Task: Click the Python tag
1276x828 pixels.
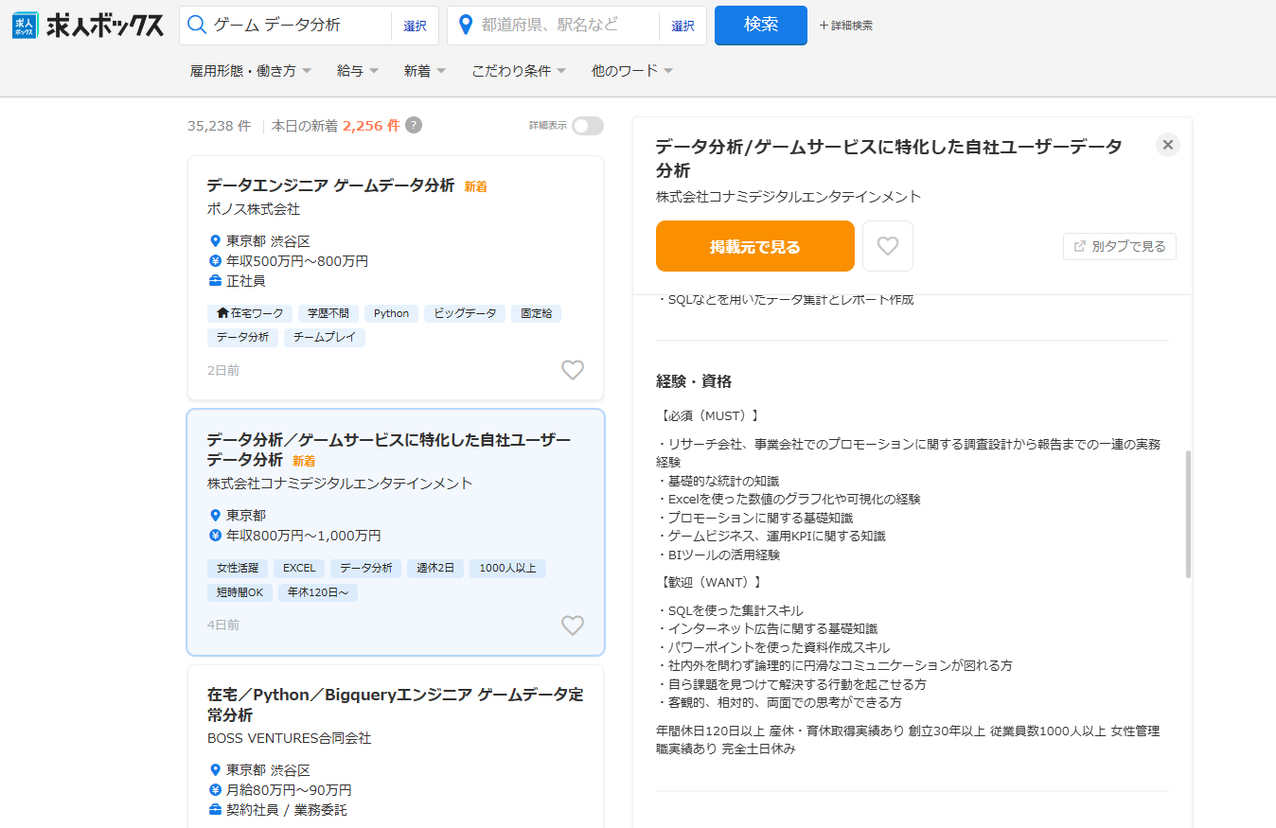Action: (391, 313)
